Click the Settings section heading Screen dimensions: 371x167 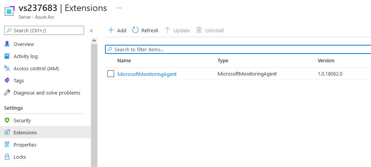13,108
